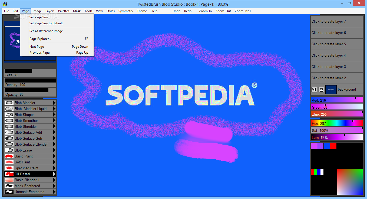Select the Blob Surface Sub brush icon
Screen dimensions: 367x199
coord(9,138)
